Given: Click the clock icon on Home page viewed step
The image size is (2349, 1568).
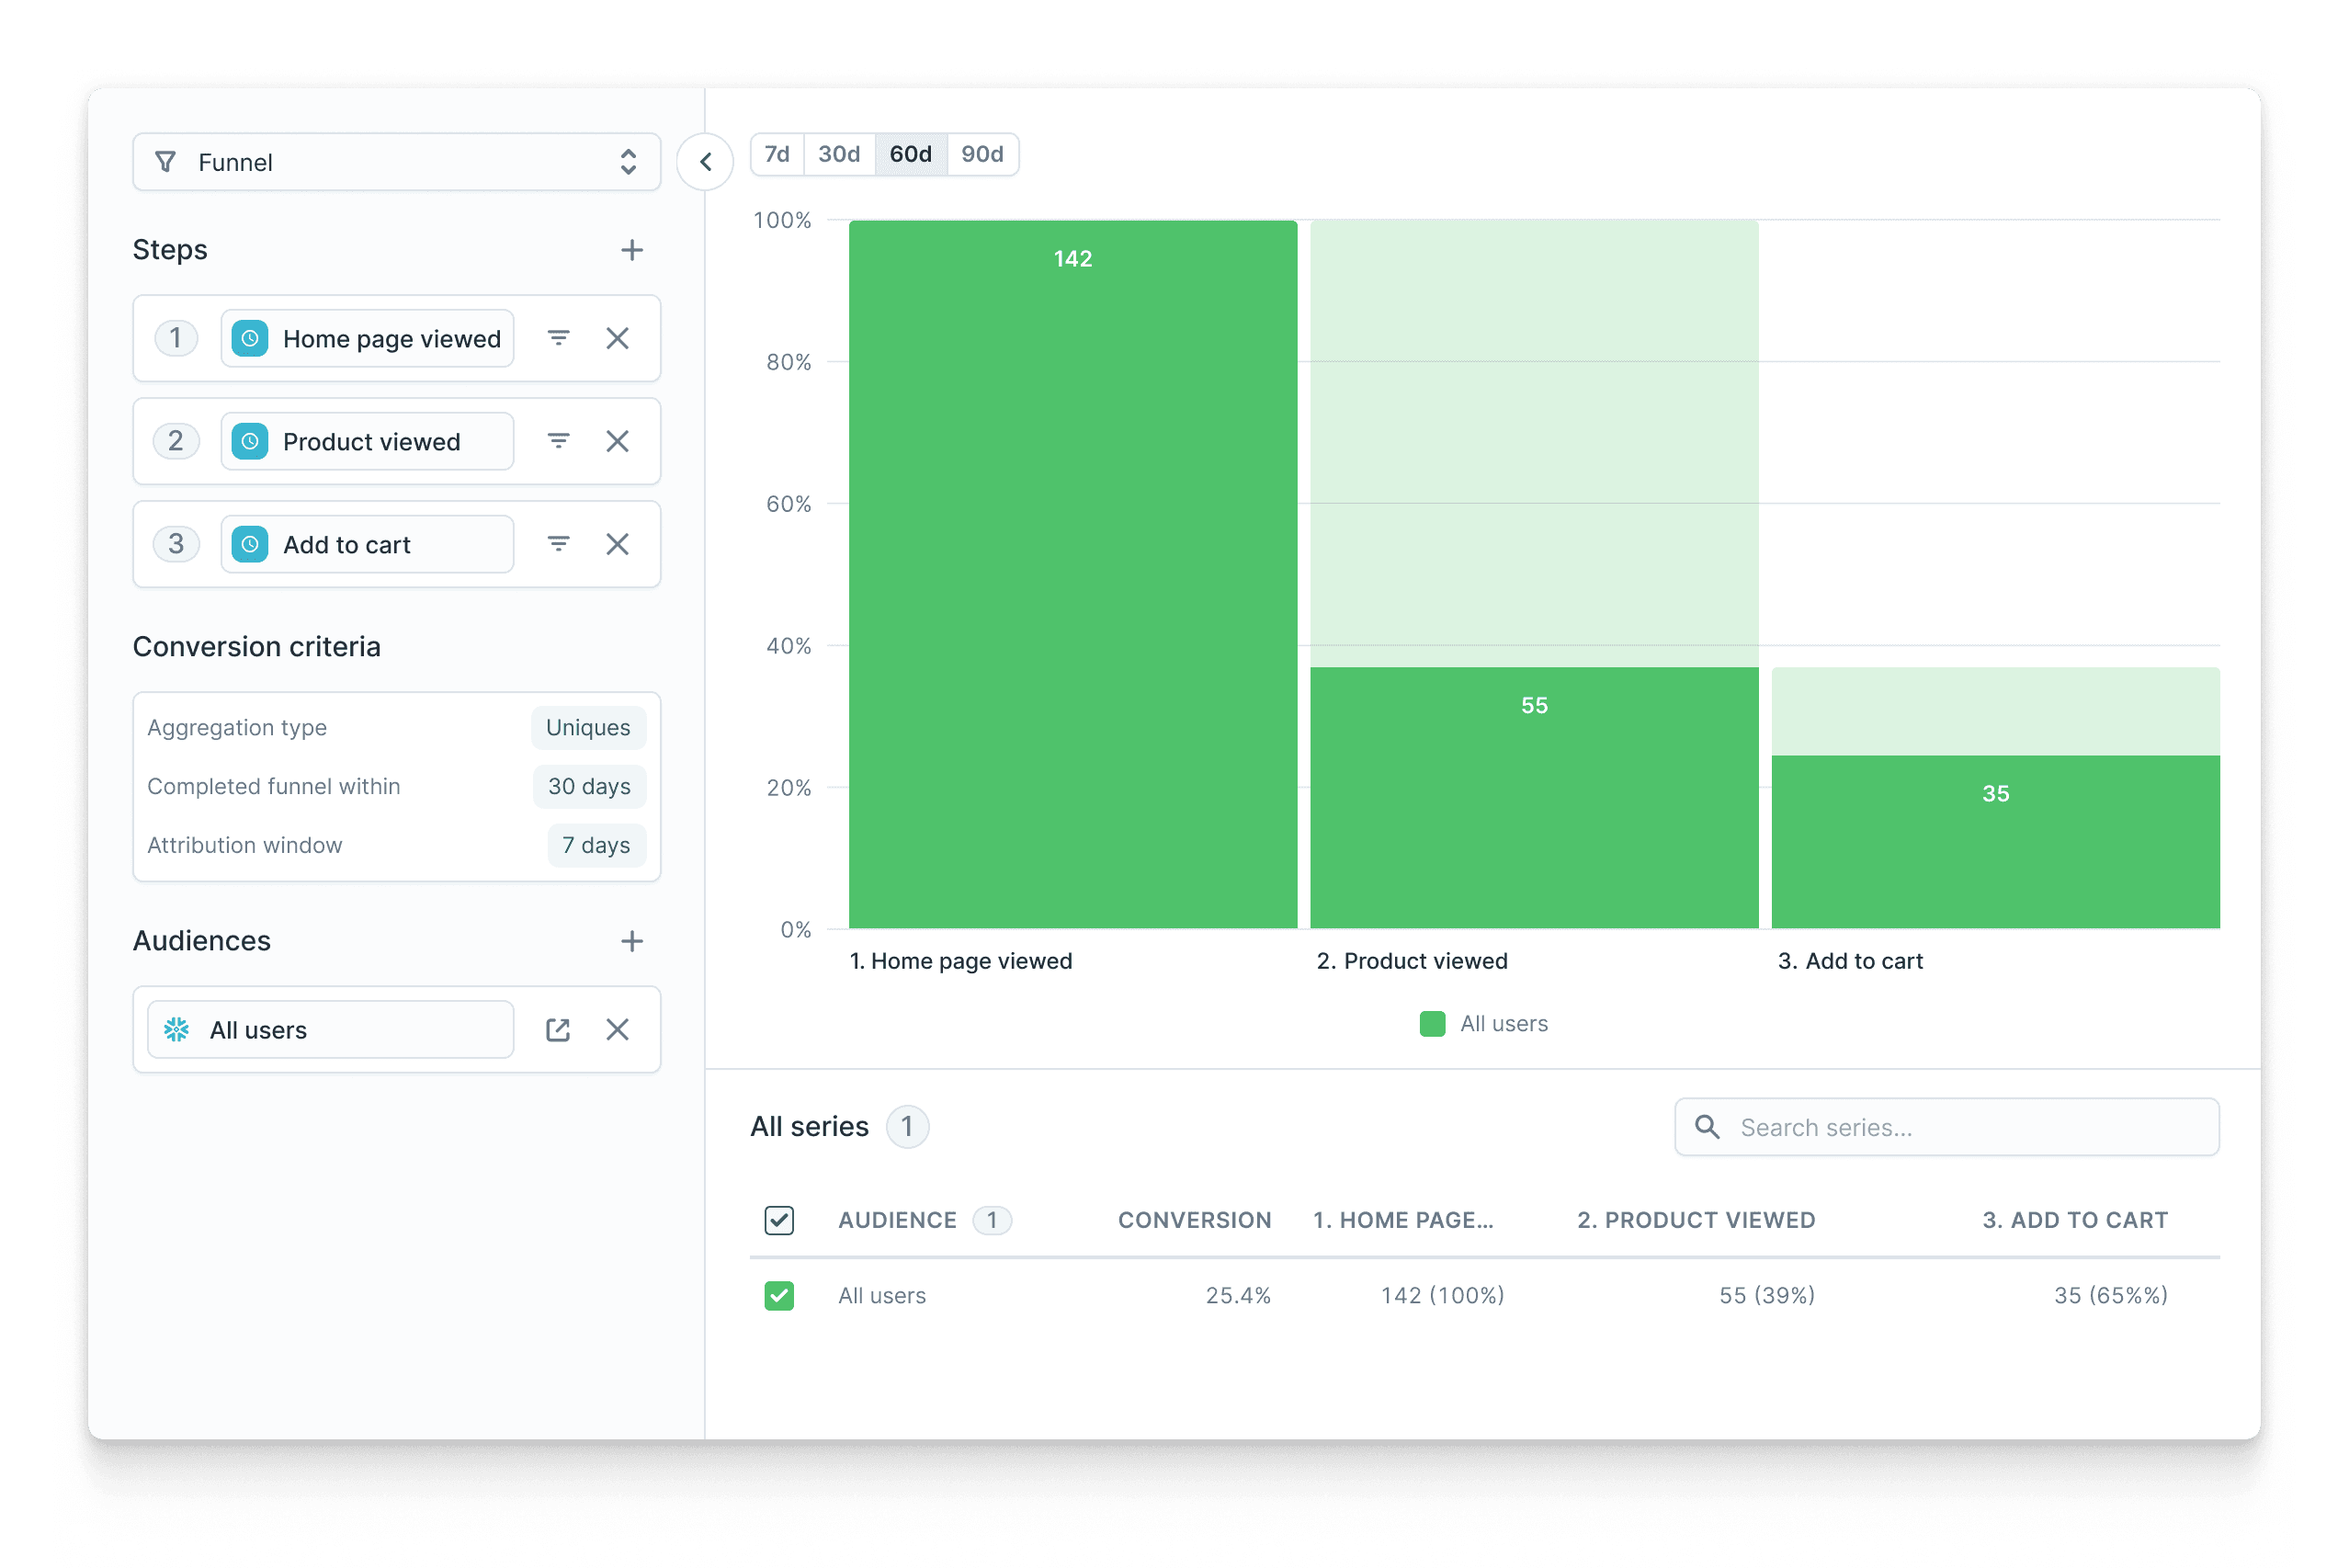Looking at the screenshot, I should click(x=249, y=338).
